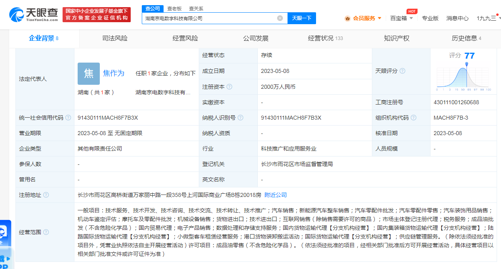Click the 营业期限 value 2023-05-08 至 无固定期限
Viewport: 501px width, 269px height.
[x=110, y=133]
